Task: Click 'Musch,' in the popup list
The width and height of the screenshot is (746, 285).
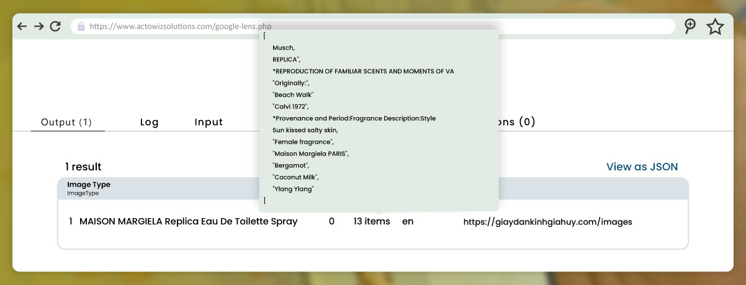Action: [284, 48]
